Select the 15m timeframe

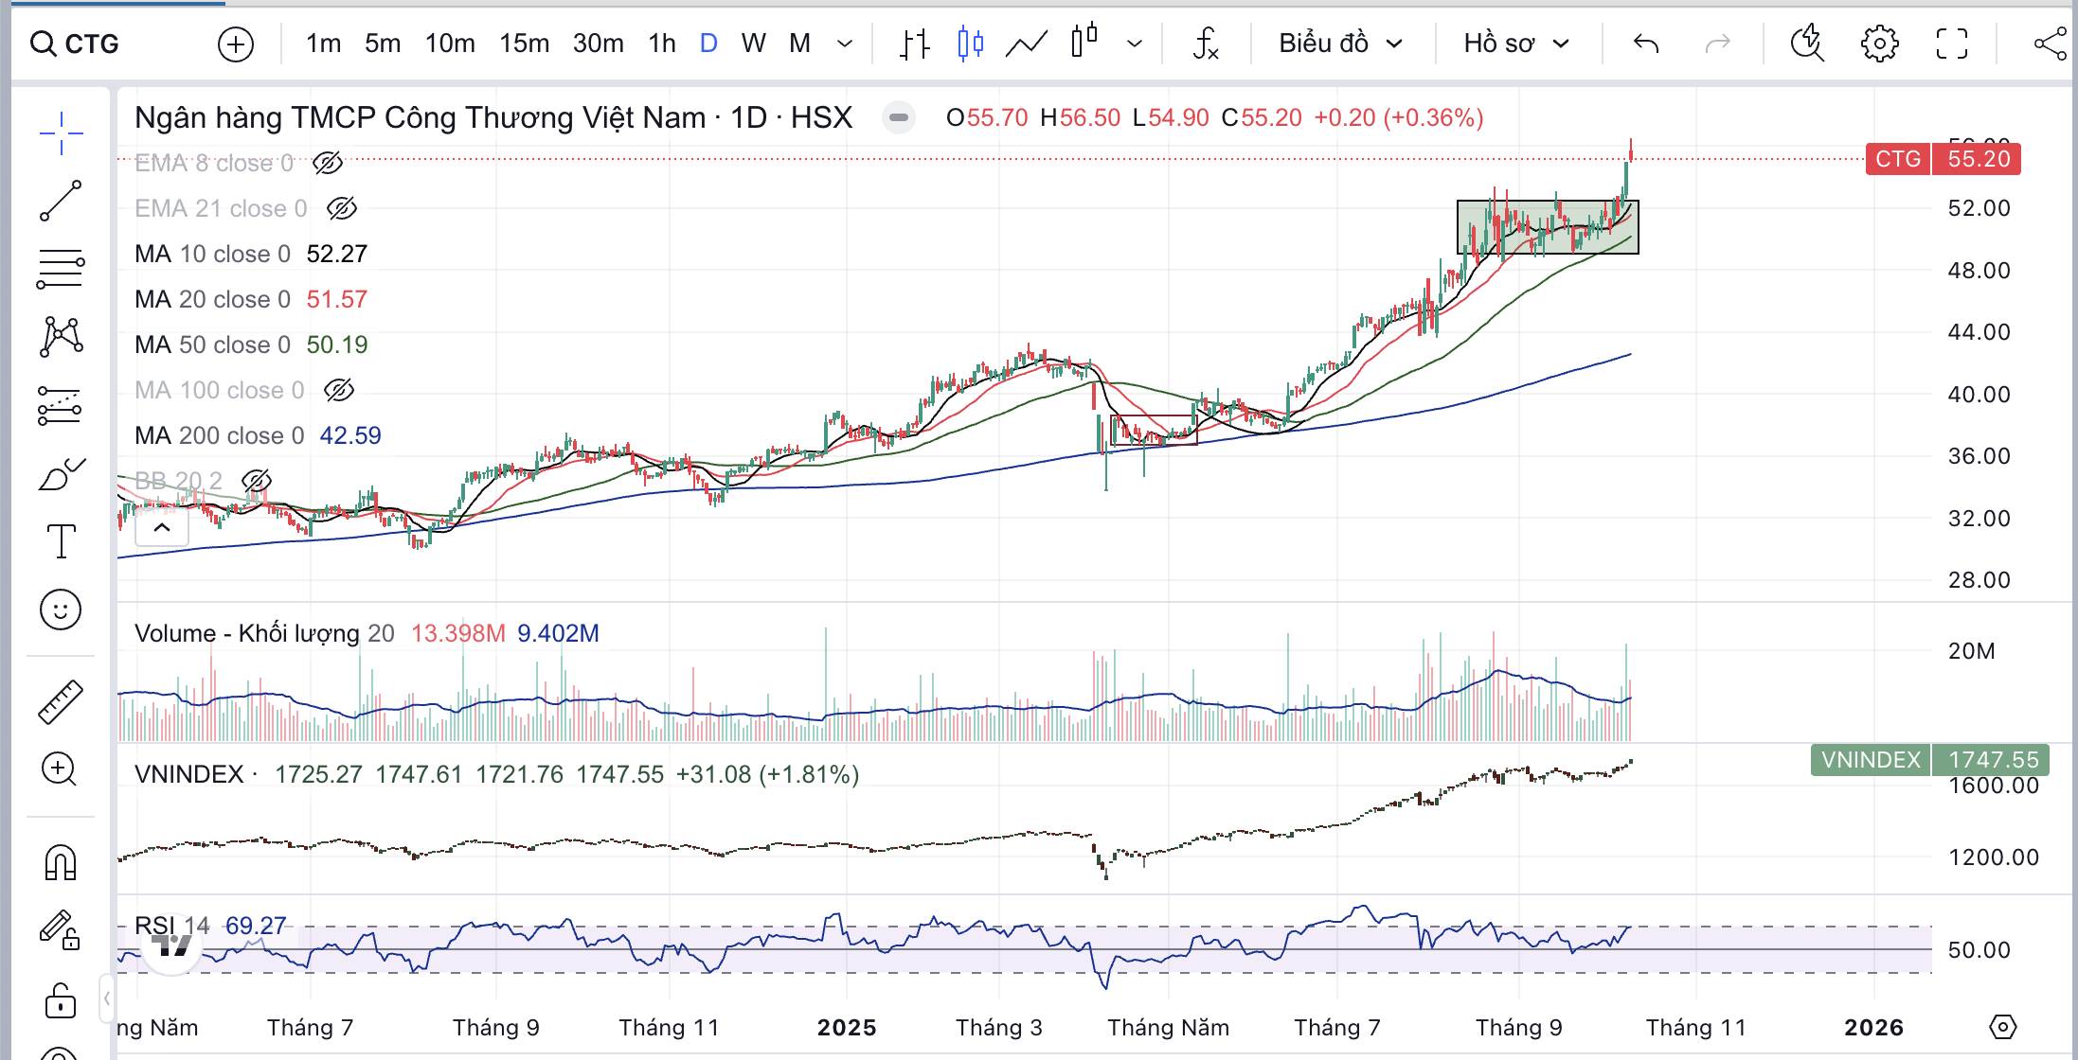tap(524, 44)
